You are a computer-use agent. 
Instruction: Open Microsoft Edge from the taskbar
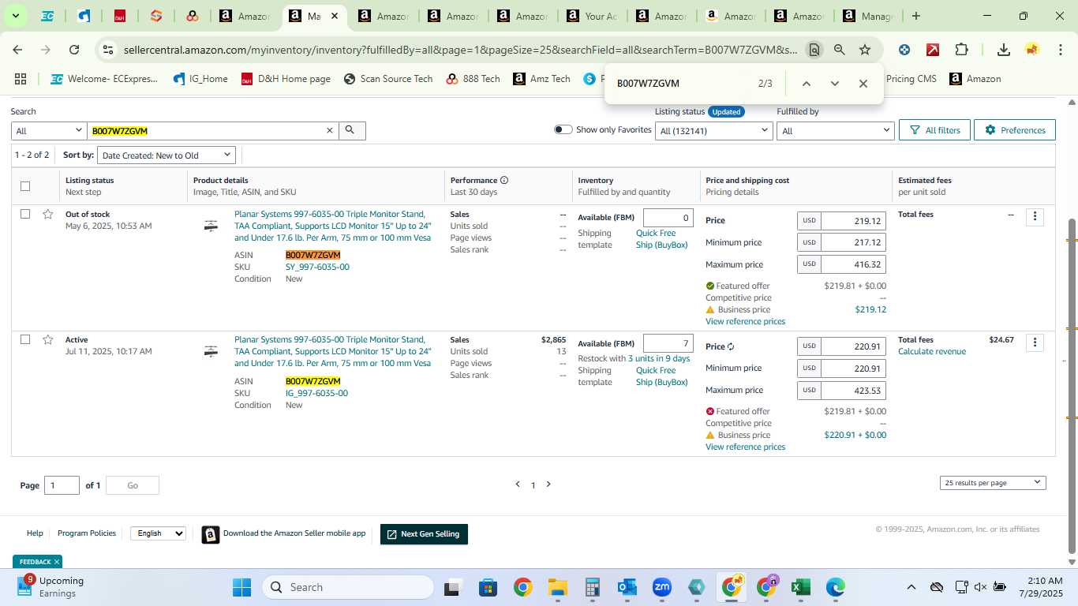[835, 587]
